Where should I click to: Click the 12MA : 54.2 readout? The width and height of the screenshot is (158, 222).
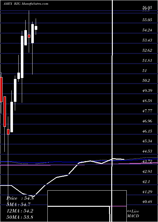point(20,211)
